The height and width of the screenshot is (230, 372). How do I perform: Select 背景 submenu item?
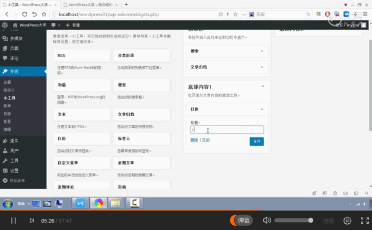click(7, 121)
